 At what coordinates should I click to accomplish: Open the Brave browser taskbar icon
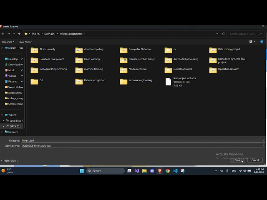(160, 171)
